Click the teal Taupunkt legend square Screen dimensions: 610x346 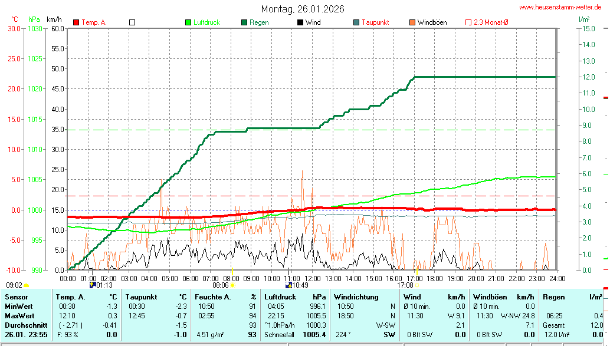pos(356,22)
